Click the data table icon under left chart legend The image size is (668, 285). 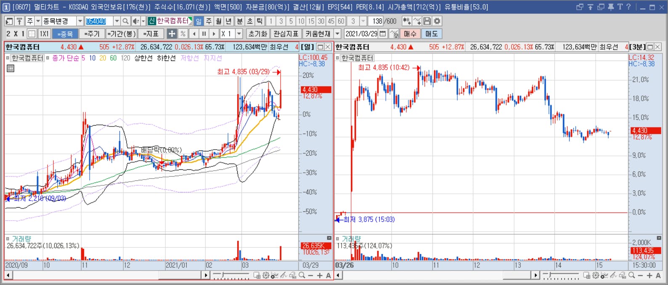[x=11, y=68]
